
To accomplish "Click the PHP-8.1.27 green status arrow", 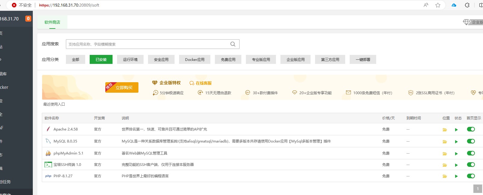I will pyautogui.click(x=456, y=176).
